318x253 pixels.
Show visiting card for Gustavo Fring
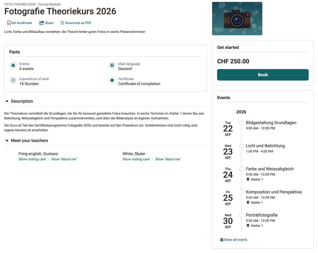point(32,159)
